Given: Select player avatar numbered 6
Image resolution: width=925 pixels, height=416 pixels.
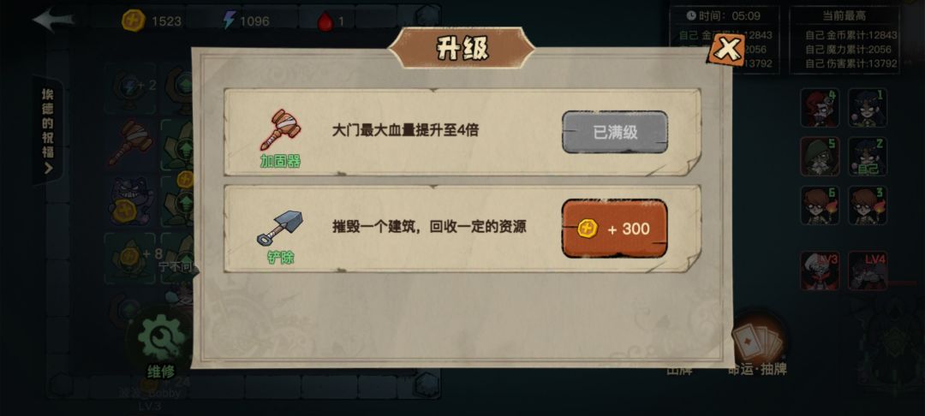Looking at the screenshot, I should tap(820, 205).
